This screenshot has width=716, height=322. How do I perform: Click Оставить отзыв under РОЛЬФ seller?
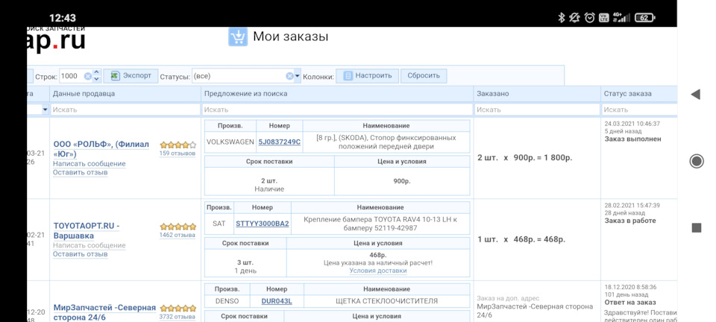click(81, 172)
